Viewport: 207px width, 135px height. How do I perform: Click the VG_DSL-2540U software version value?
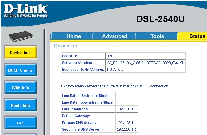(145, 63)
